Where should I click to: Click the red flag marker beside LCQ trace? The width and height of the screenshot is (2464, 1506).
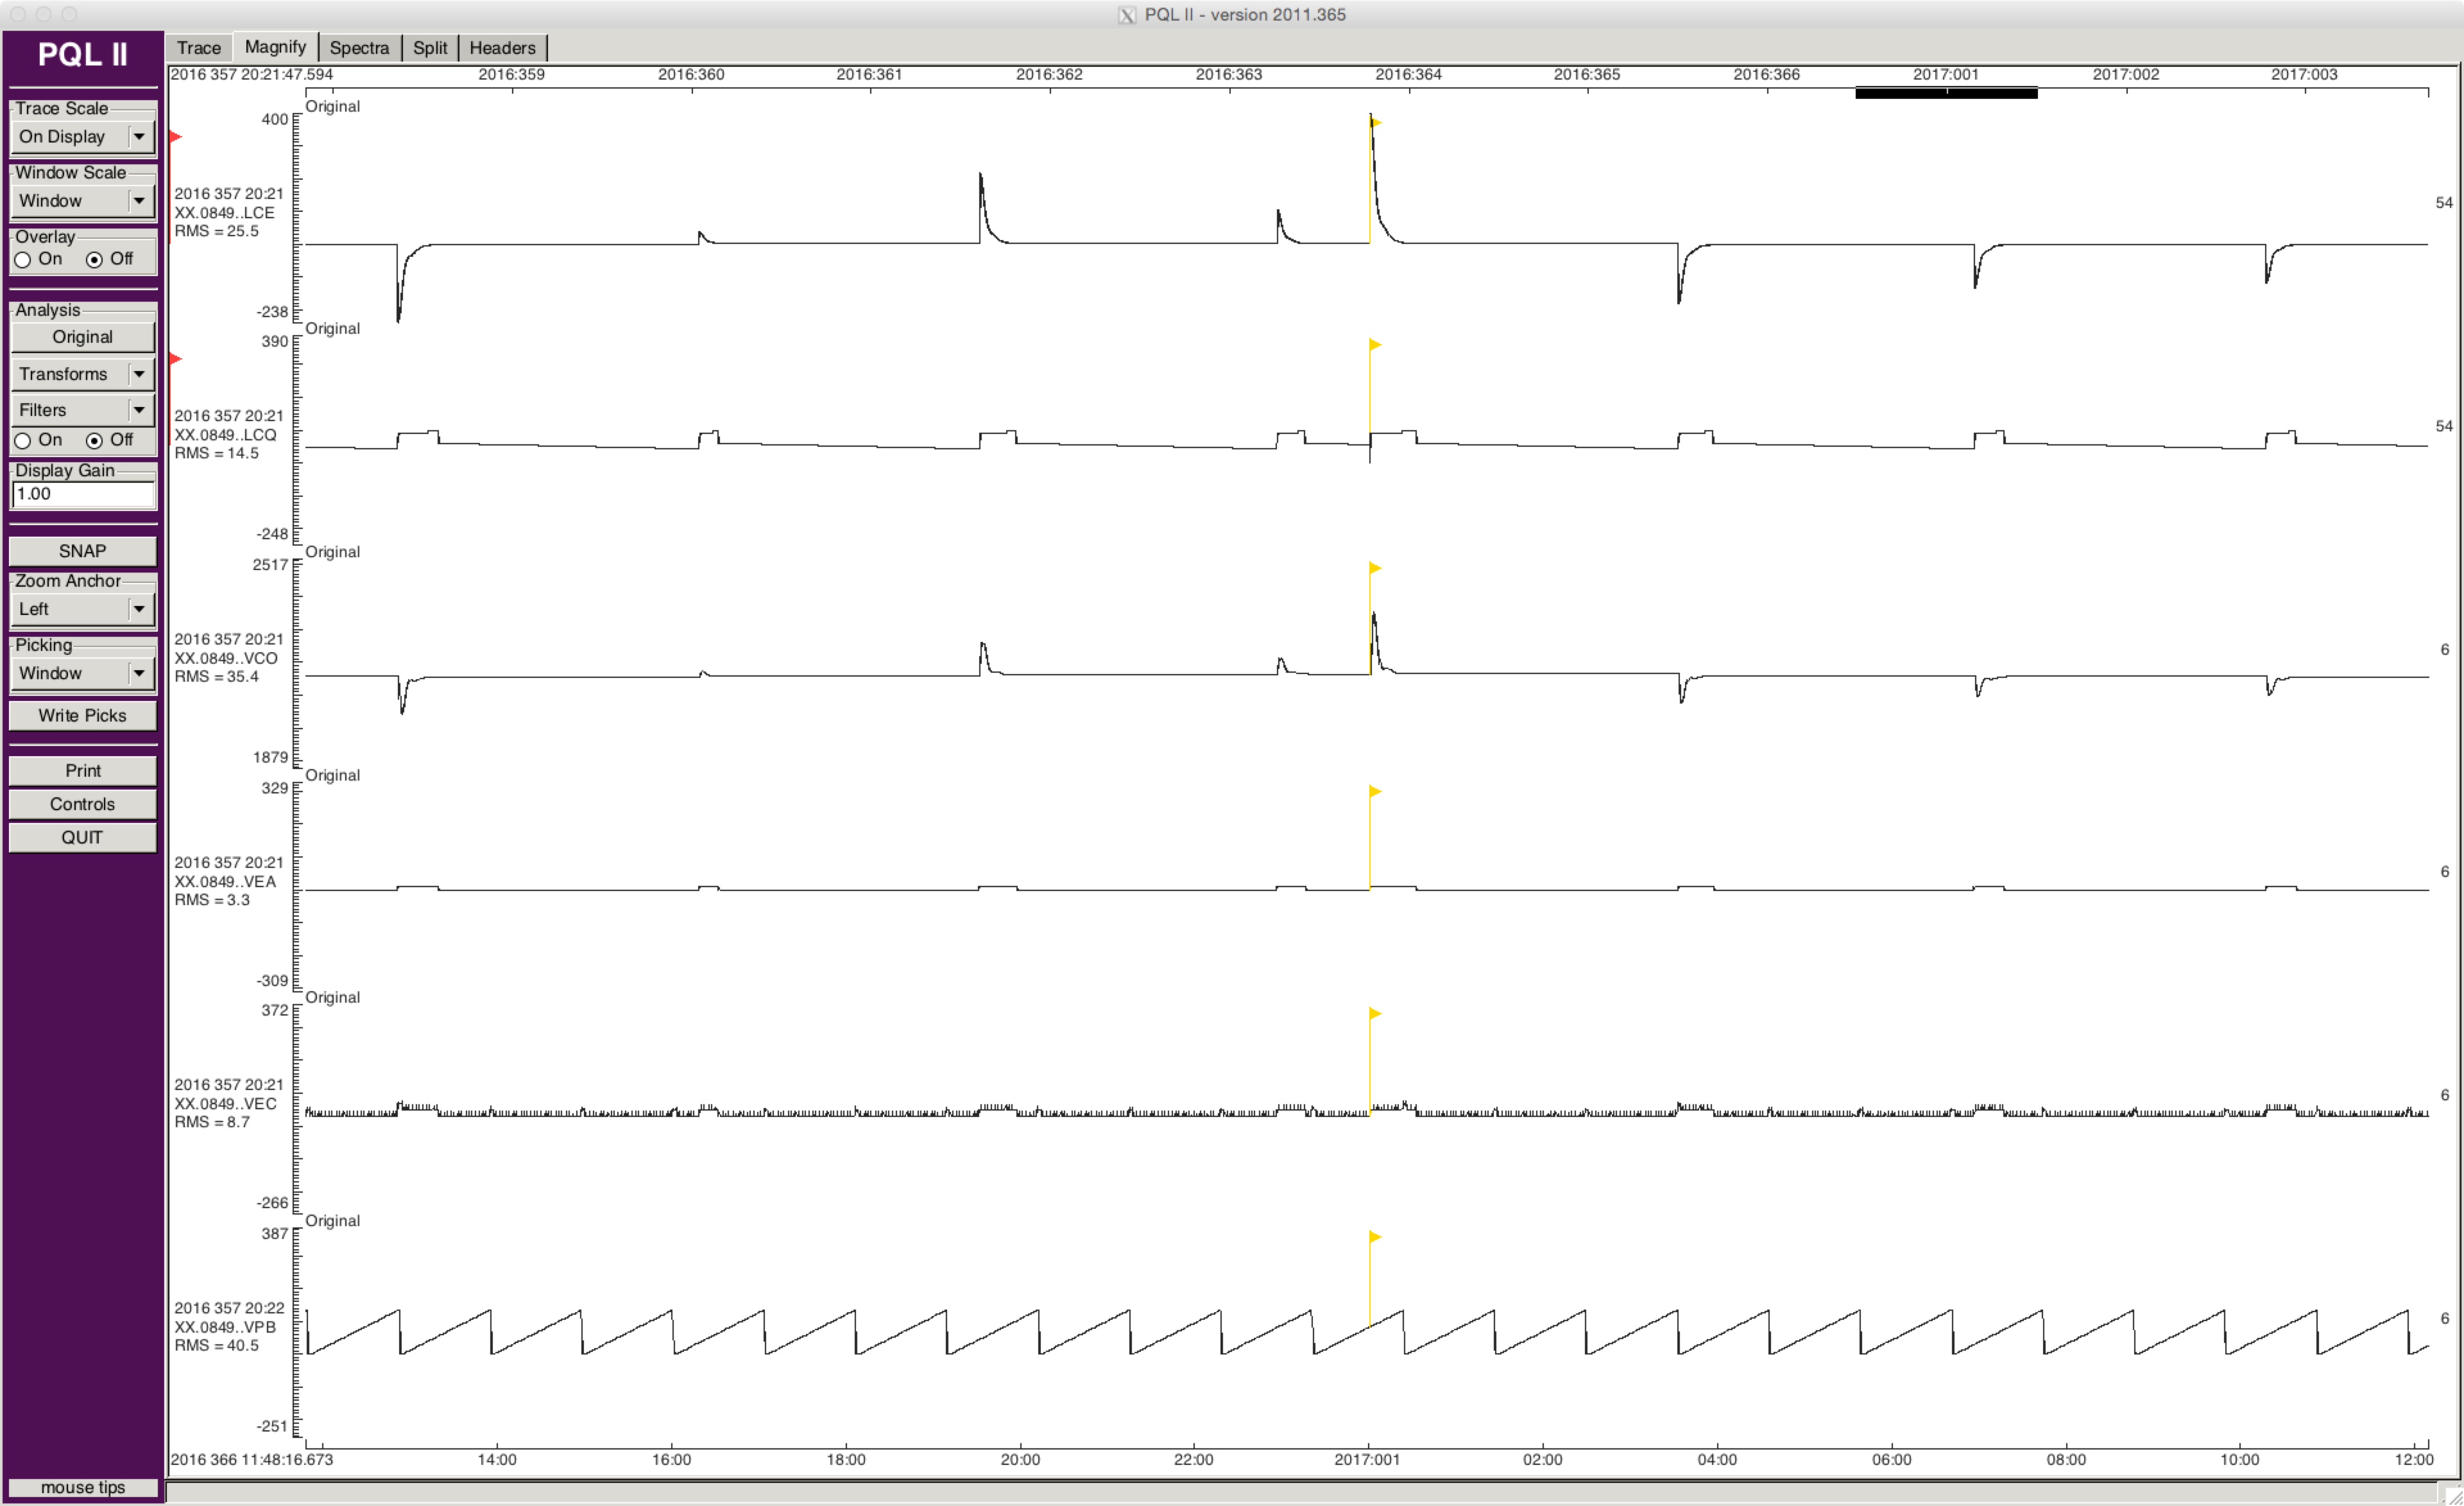[175, 358]
